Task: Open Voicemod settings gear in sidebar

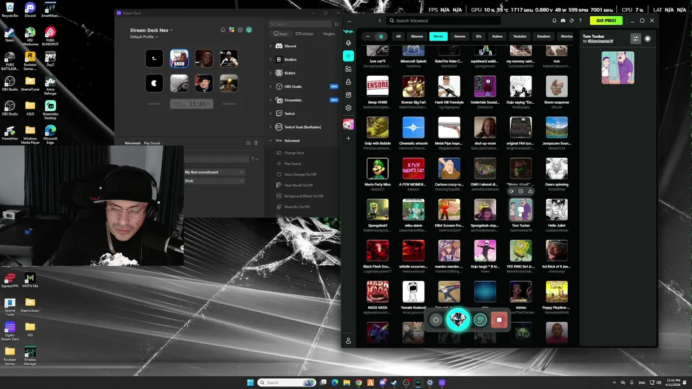Action: 348,108
